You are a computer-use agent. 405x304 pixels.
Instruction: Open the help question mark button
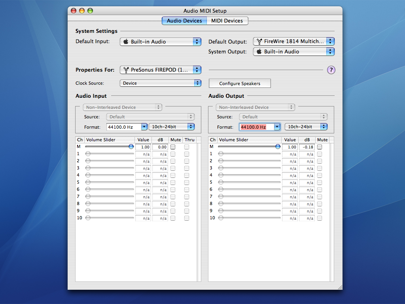(x=331, y=70)
